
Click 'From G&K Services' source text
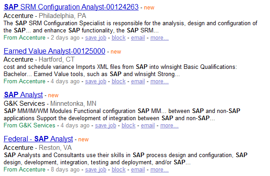click(29, 126)
